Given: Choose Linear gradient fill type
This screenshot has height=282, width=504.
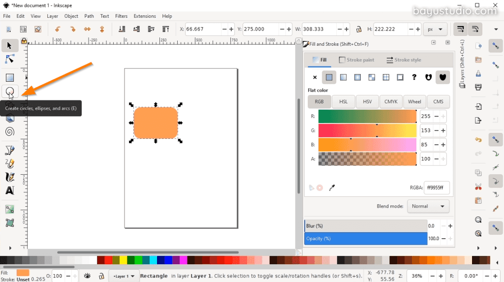Looking at the screenshot, I should pyautogui.click(x=343, y=77).
